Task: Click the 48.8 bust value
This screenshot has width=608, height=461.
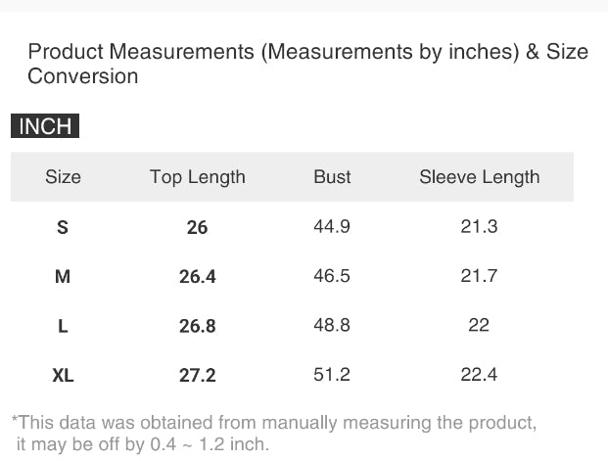Action: click(x=332, y=325)
